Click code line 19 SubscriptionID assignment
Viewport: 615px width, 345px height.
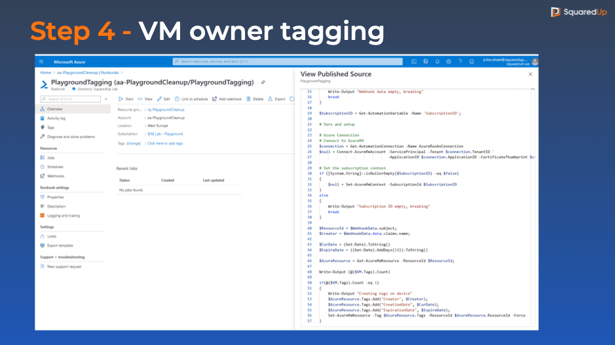390,113
